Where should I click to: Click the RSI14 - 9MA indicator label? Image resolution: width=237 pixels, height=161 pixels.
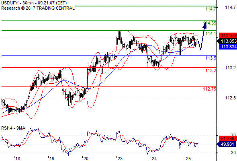13,128
